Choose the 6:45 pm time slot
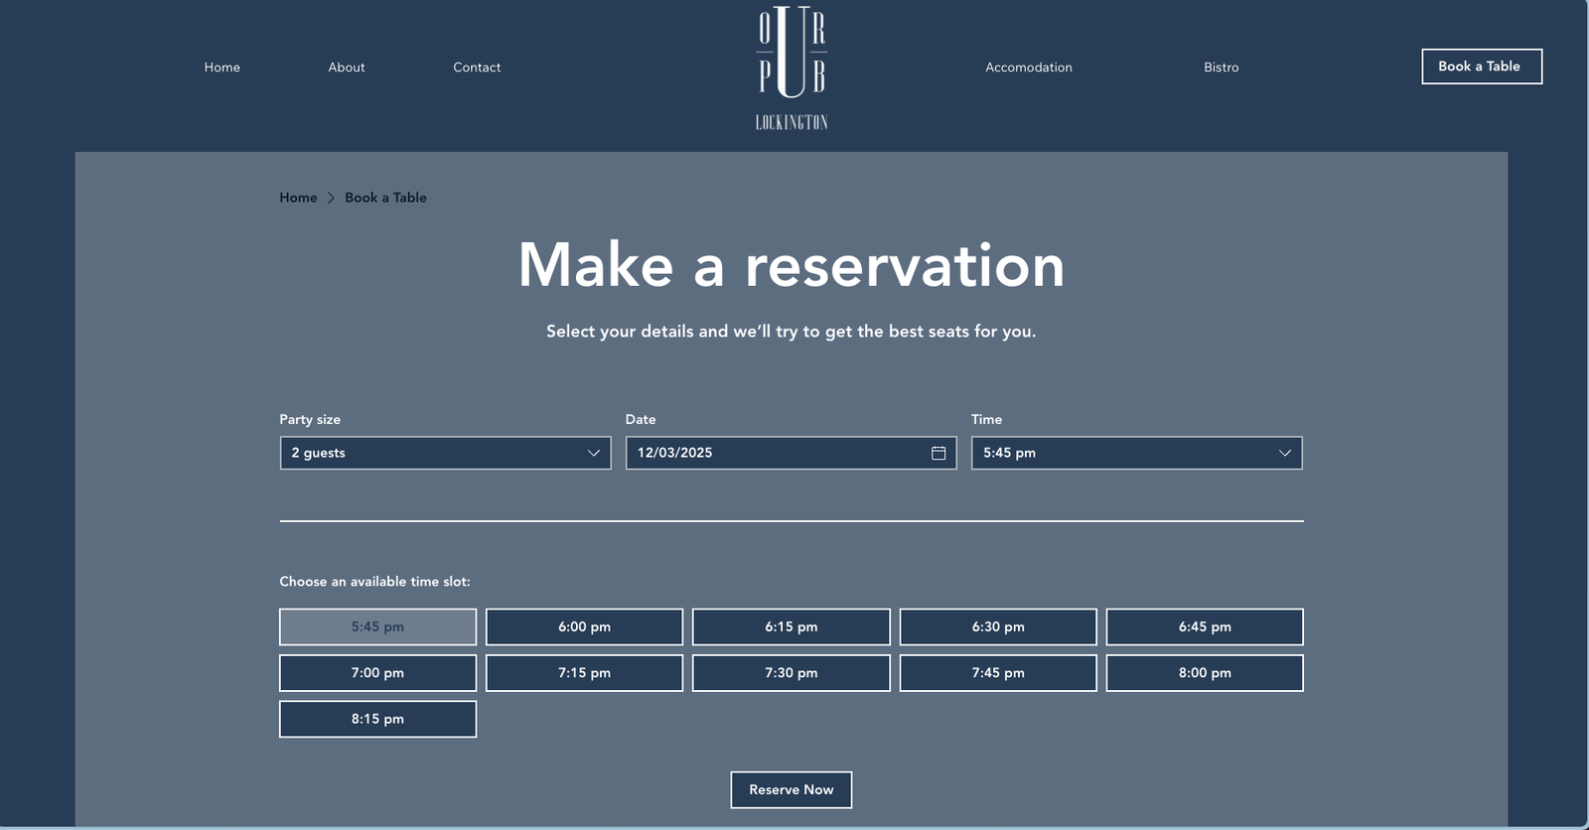1589x830 pixels. tap(1204, 626)
